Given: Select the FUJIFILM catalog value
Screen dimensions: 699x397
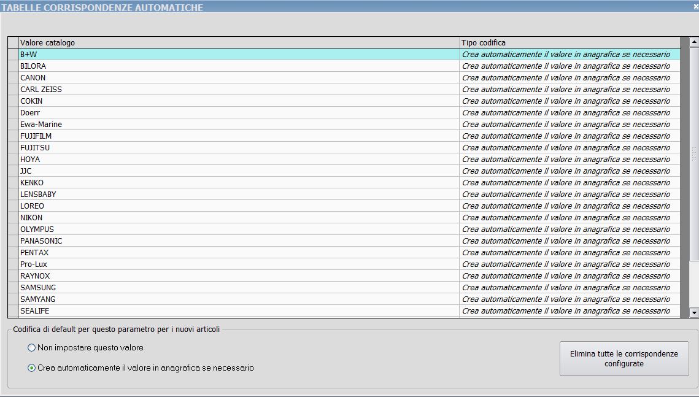Looking at the screenshot, I should tap(239, 136).
